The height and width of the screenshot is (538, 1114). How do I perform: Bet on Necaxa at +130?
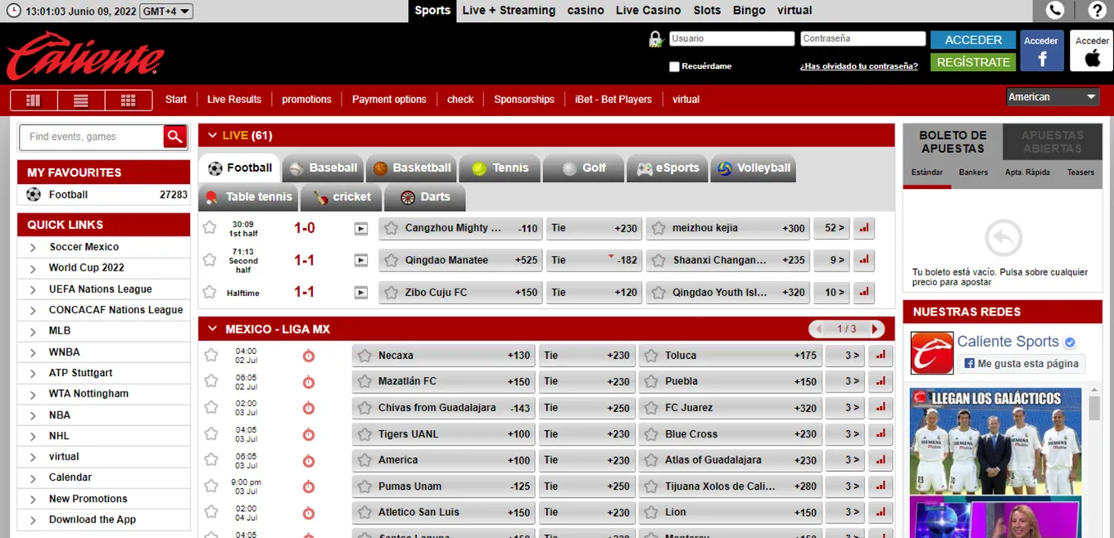coord(443,356)
